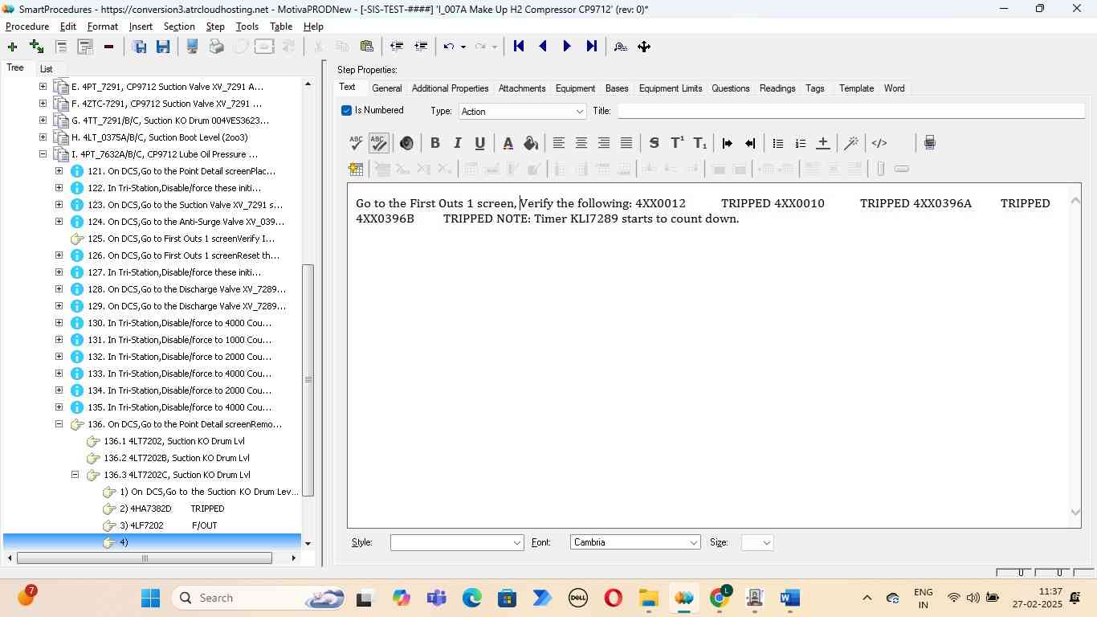This screenshot has width=1097, height=617.
Task: Select sub-step 2) 4HA7382D TRIPPED
Action: pos(172,509)
